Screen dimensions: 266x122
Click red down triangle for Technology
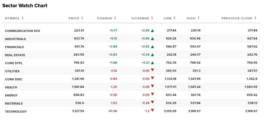152,110
